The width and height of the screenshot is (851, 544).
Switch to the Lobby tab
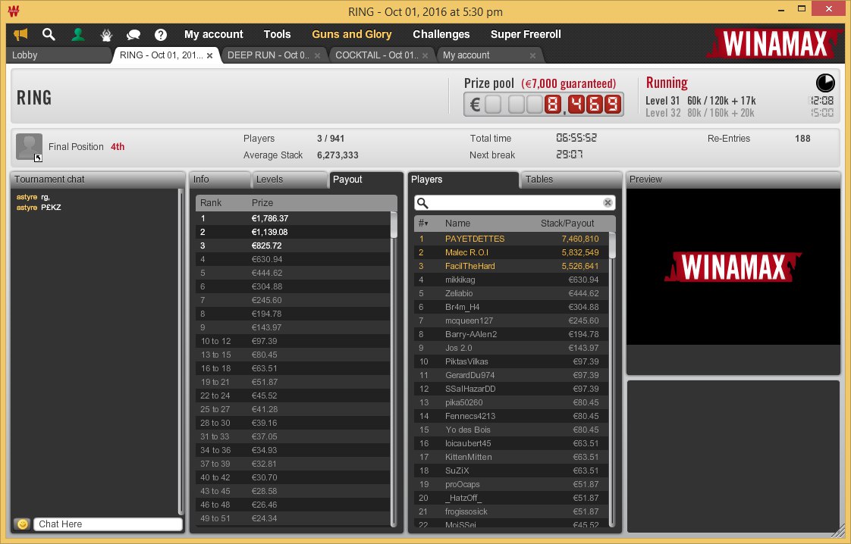pos(58,55)
